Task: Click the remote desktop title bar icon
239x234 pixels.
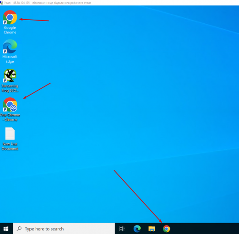Action: 1,3
